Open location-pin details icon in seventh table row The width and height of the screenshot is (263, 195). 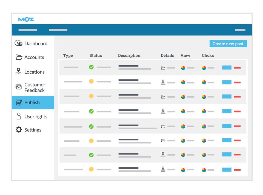(x=163, y=154)
